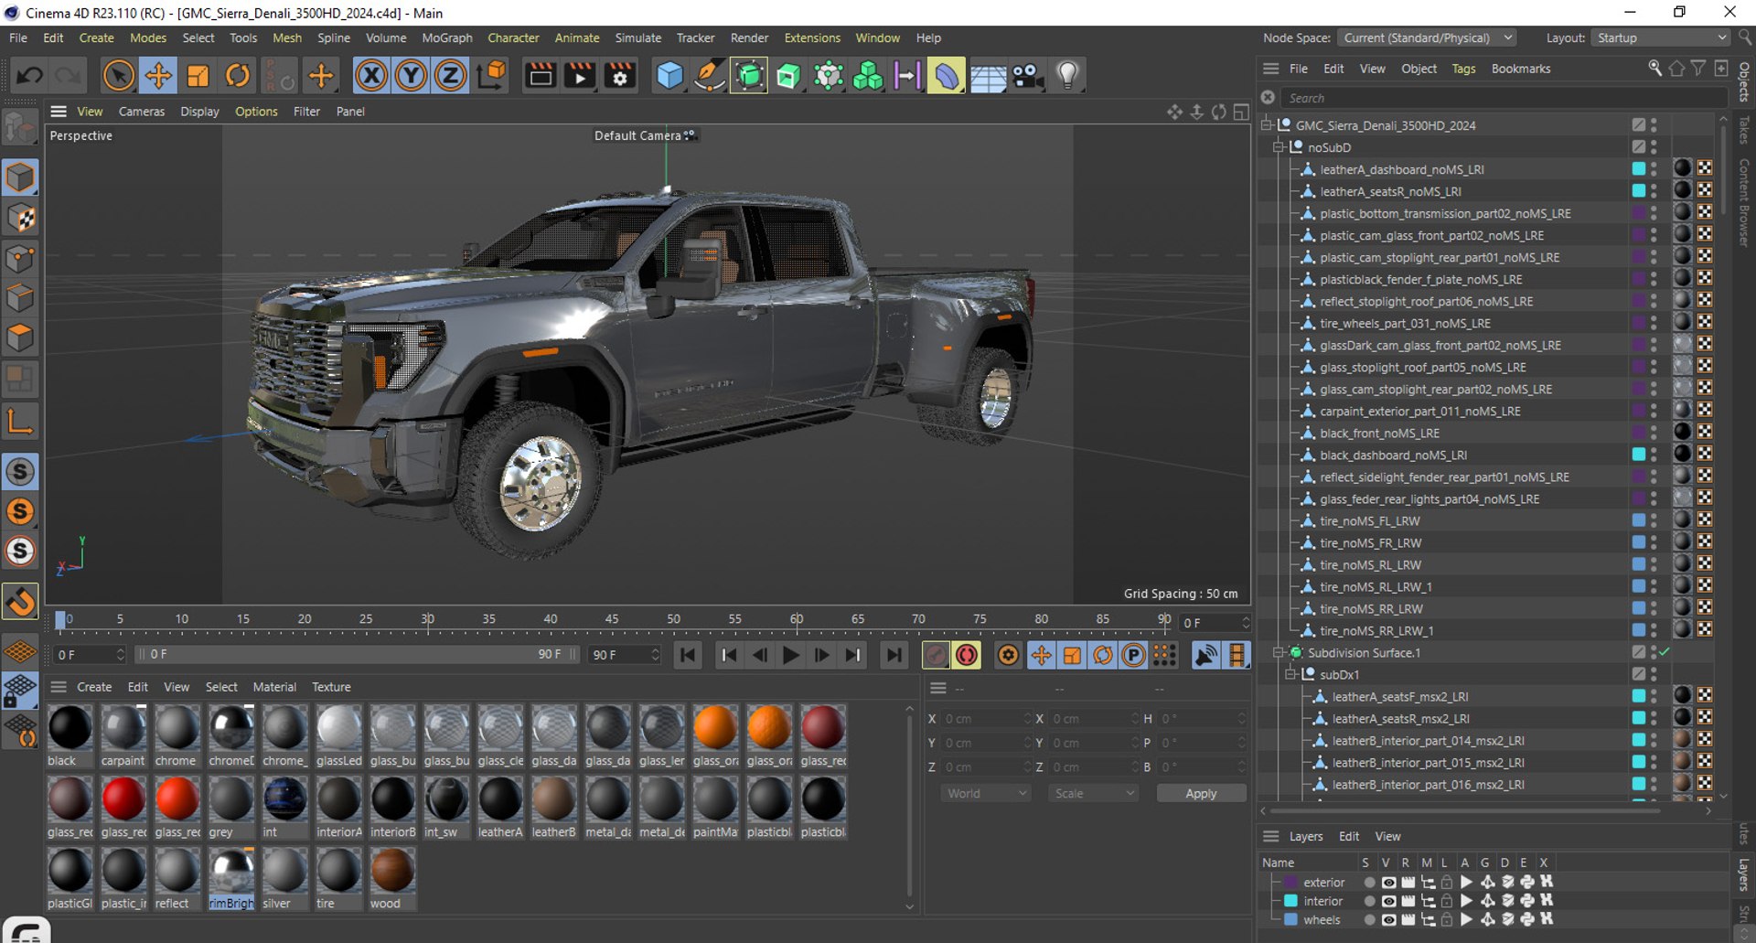Image resolution: width=1756 pixels, height=943 pixels.
Task: Toggle X axis lock
Action: point(371,75)
